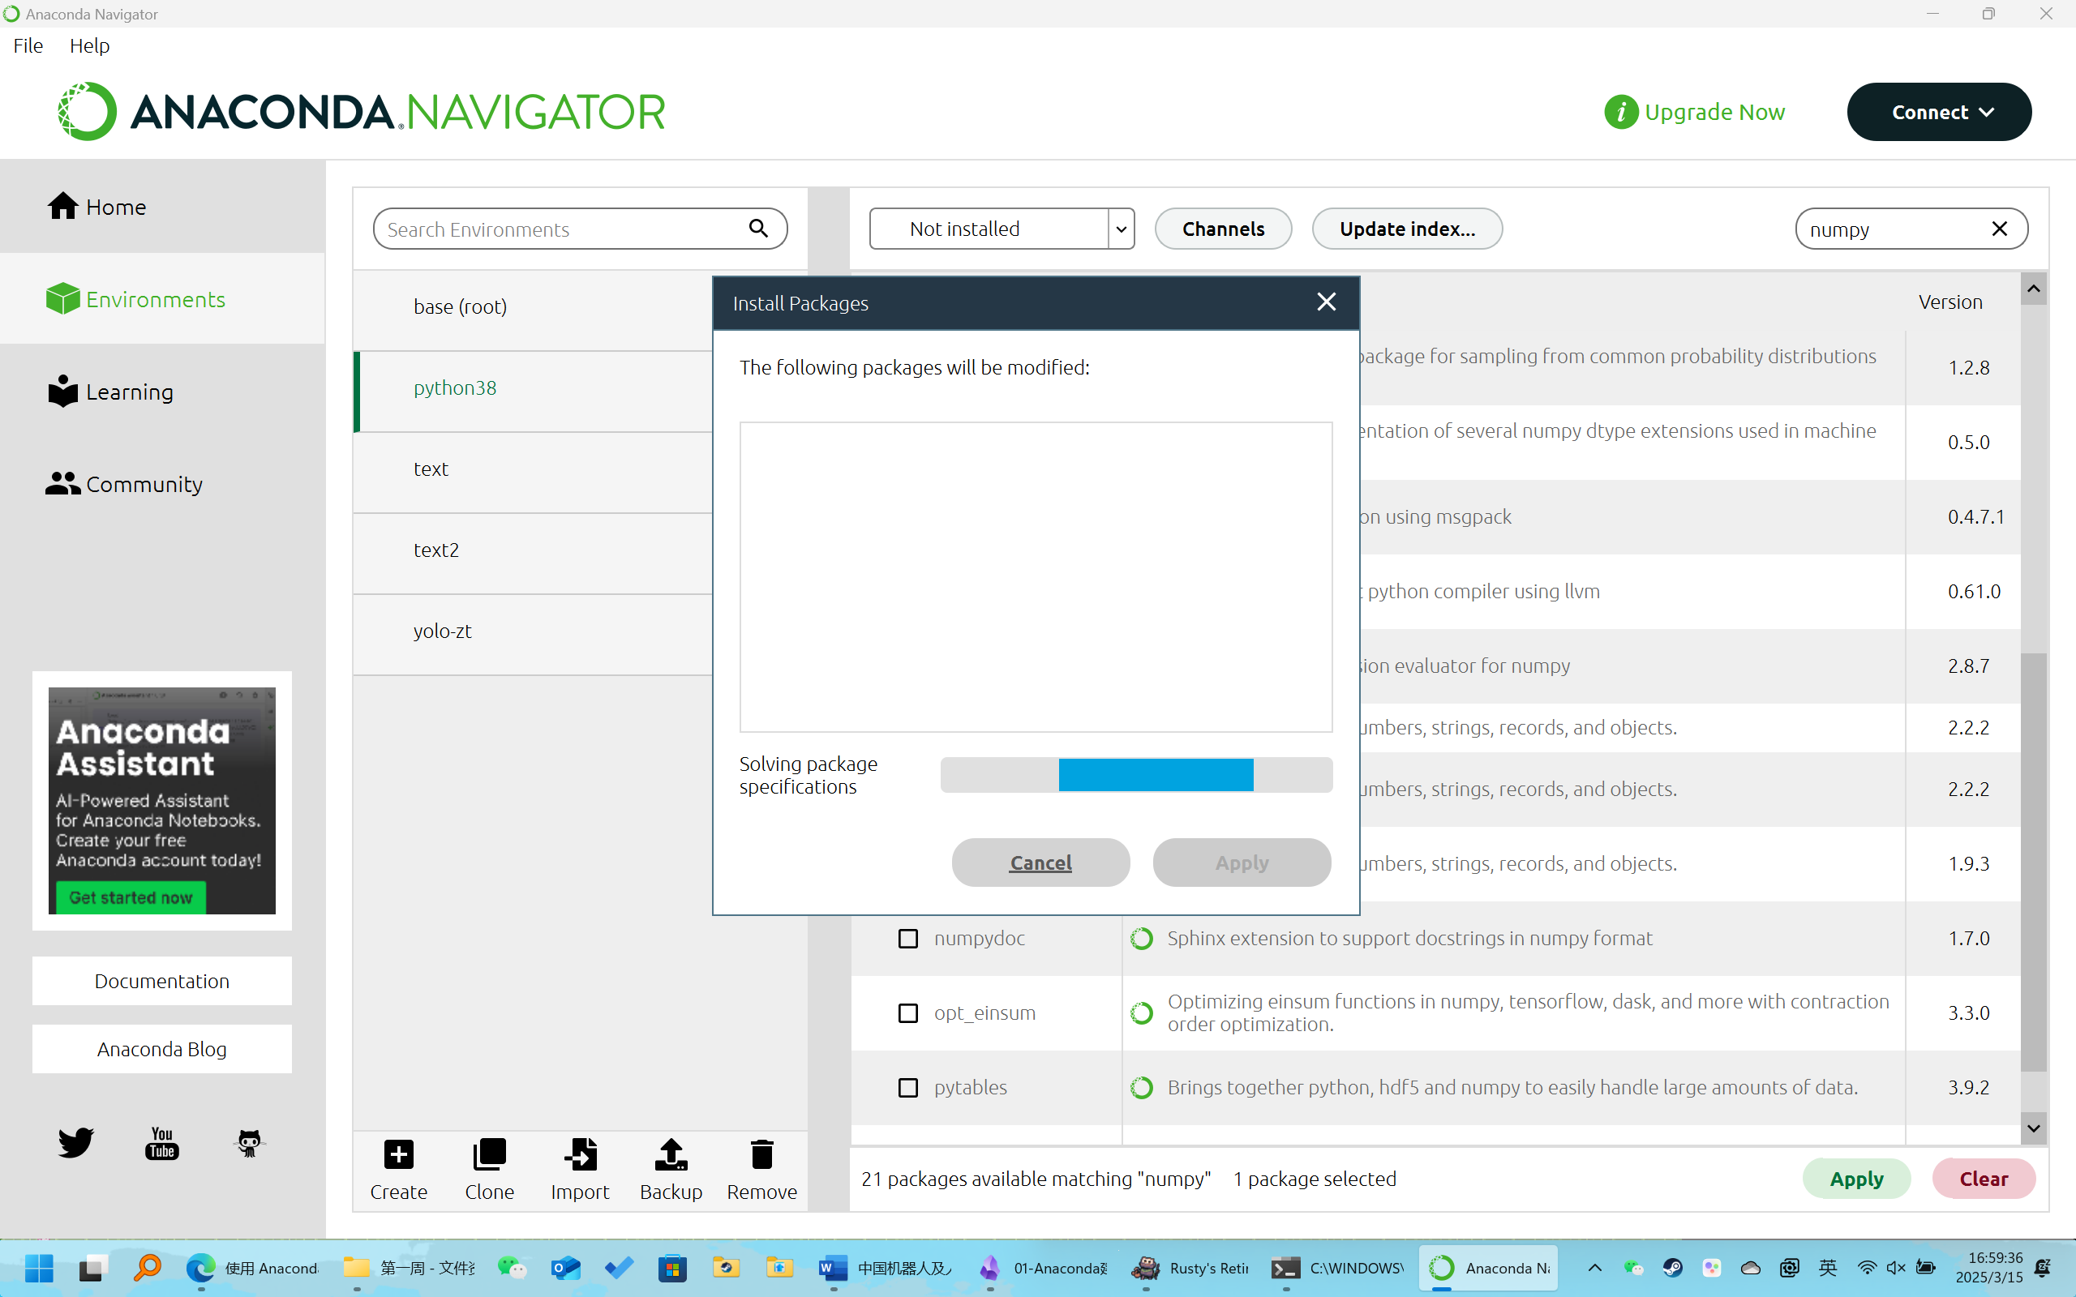The image size is (2076, 1297).
Task: Click the opt_einsum package status icon
Action: 1142,1013
